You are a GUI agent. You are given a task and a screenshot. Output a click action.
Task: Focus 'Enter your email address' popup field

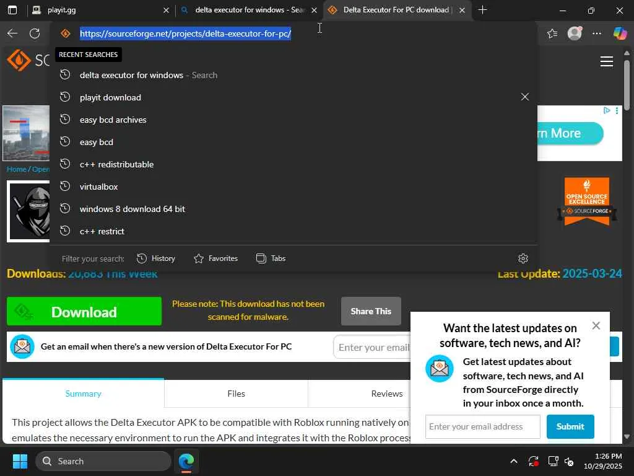point(482,426)
